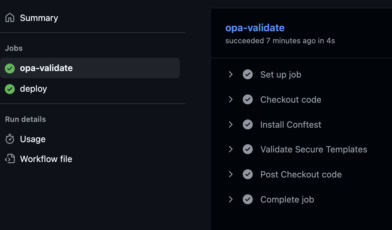Click the home icon beside Summary

click(x=9, y=18)
